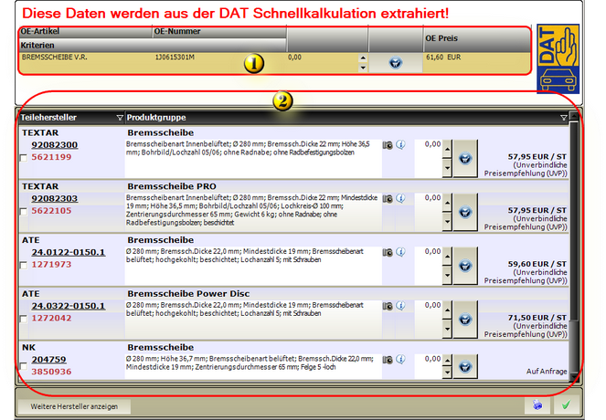Sort by the OE-Nummer column header

[x=219, y=32]
